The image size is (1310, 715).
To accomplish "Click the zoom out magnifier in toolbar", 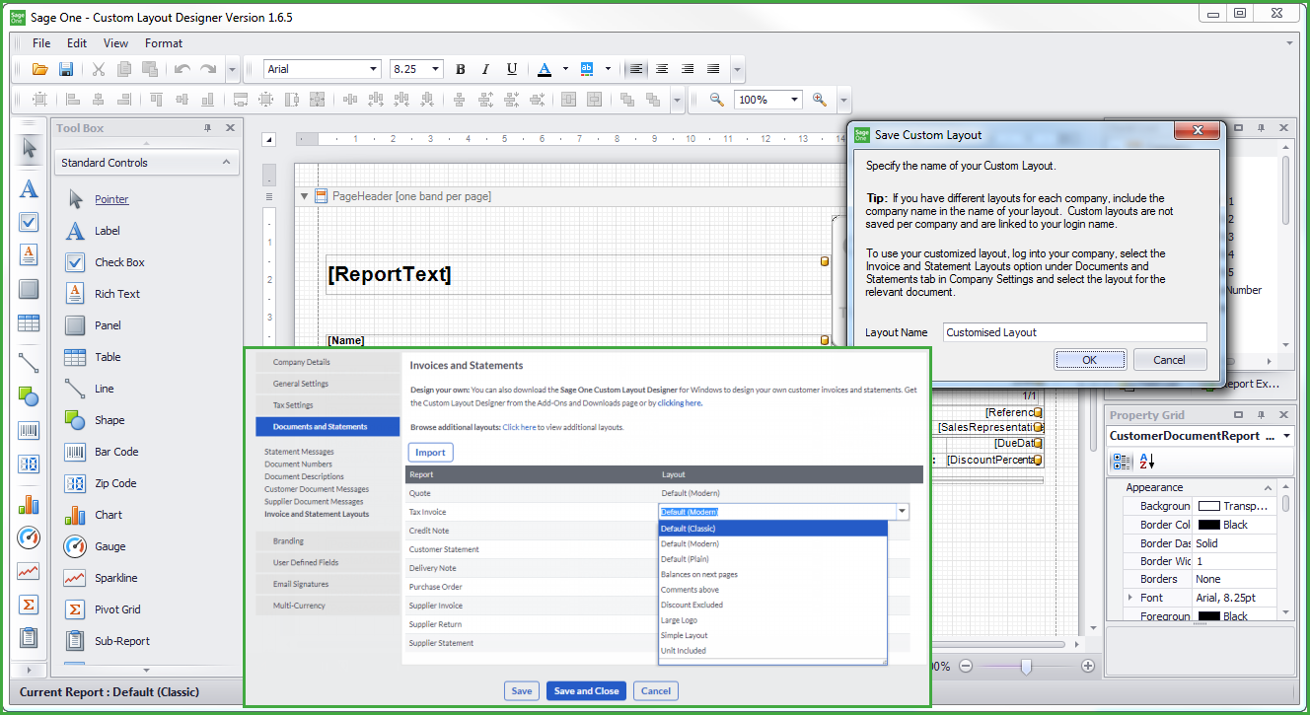I will (716, 100).
